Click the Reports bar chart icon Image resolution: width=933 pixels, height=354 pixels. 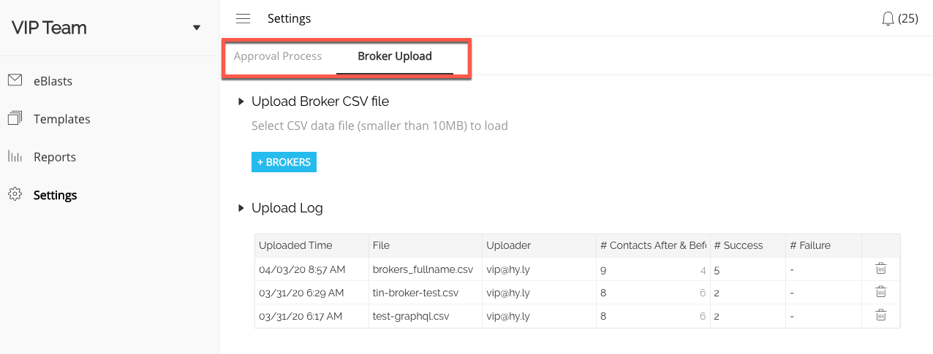[15, 156]
